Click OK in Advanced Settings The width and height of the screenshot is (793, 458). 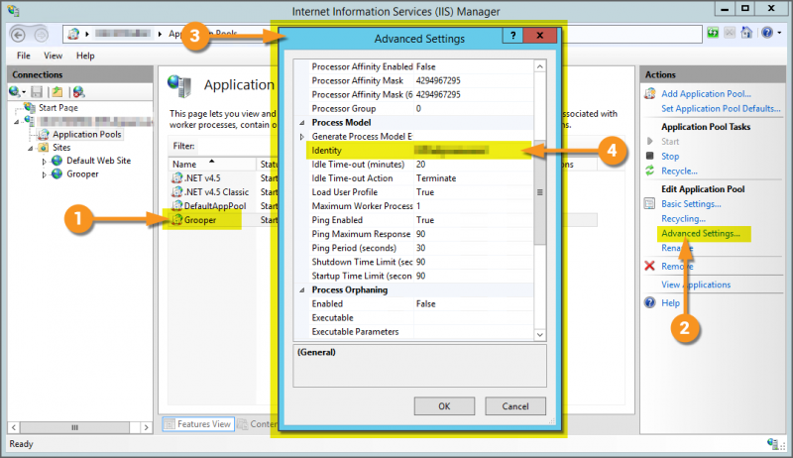[444, 405]
